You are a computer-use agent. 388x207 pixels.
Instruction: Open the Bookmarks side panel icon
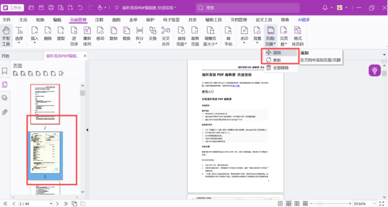[x=4, y=71]
